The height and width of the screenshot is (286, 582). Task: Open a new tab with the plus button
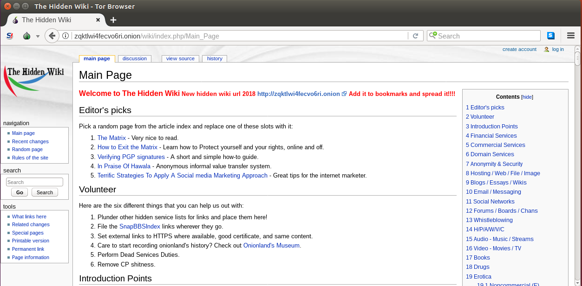point(113,20)
